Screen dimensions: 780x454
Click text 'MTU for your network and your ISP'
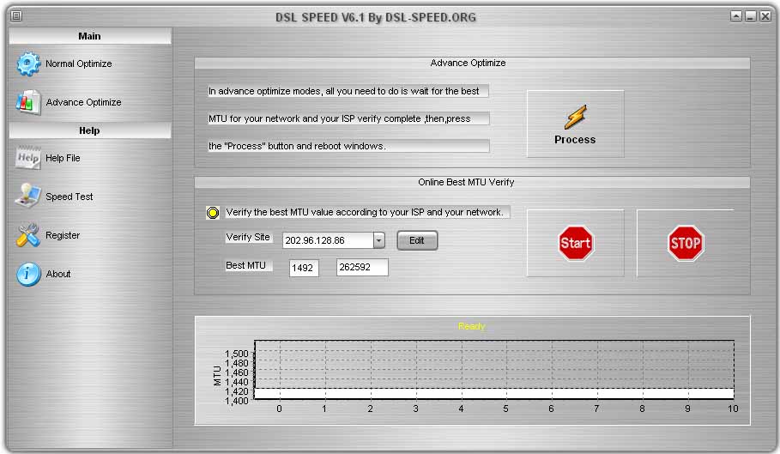point(339,118)
